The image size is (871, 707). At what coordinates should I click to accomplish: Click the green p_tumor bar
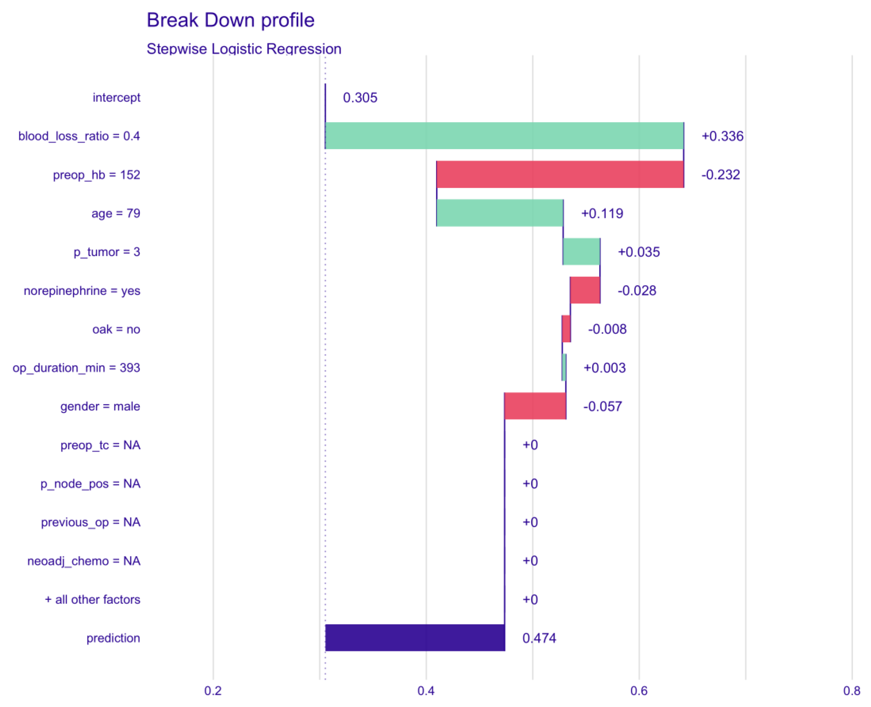581,252
